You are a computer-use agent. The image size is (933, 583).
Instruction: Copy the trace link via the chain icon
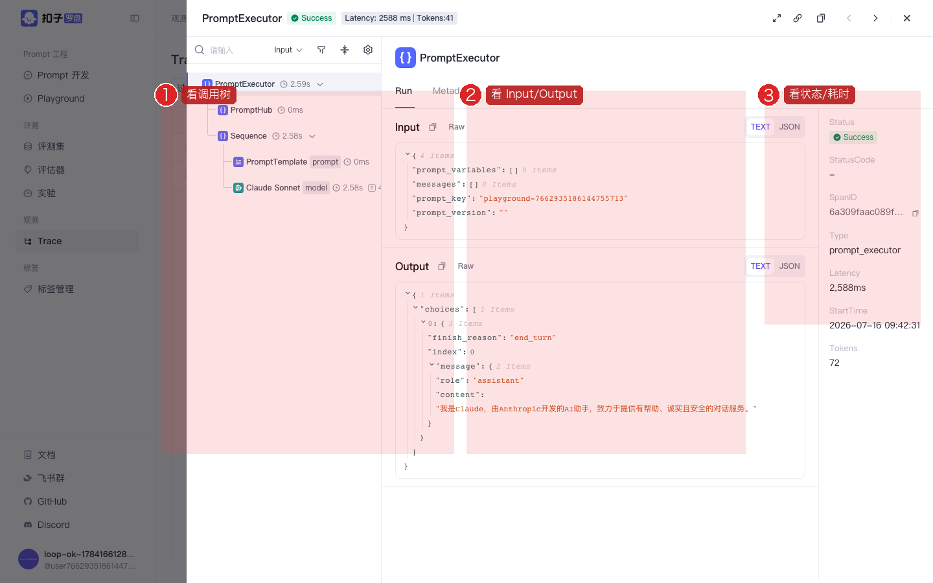(798, 18)
